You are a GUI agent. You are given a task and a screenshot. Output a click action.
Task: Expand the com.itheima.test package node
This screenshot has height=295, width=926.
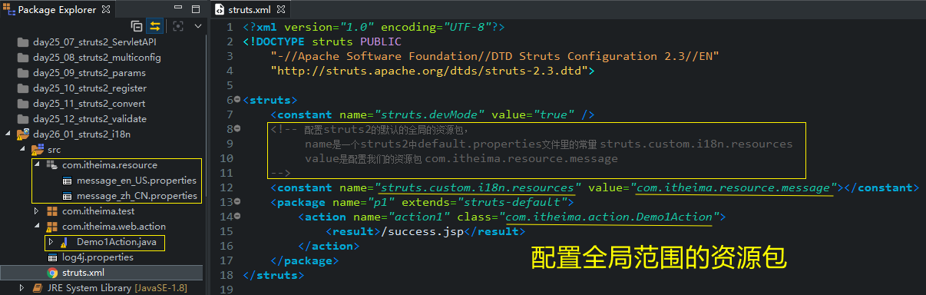click(36, 211)
